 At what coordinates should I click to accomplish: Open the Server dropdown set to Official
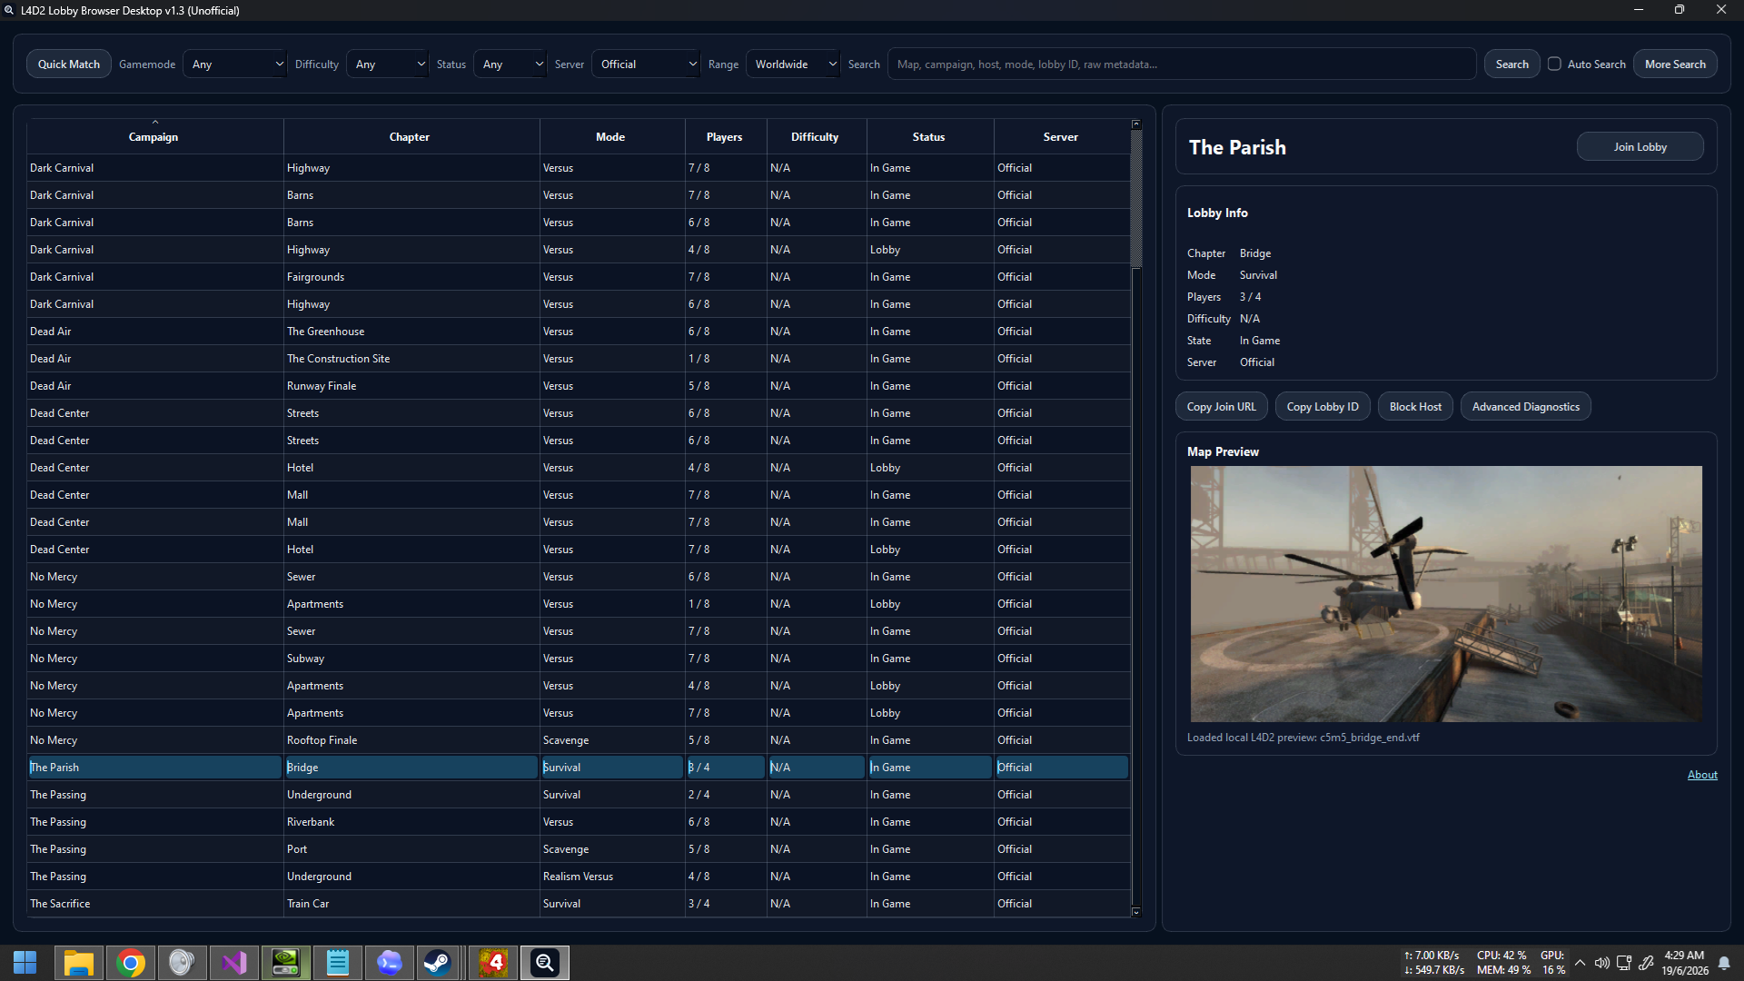tap(647, 64)
